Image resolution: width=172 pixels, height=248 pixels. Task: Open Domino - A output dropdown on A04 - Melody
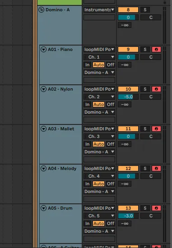[x=99, y=192]
